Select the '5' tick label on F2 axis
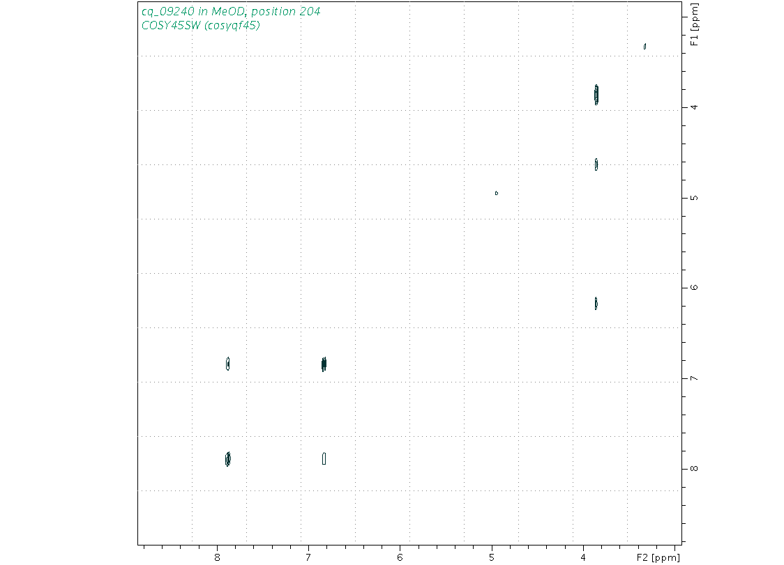The width and height of the screenshot is (784, 565). pyautogui.click(x=492, y=557)
